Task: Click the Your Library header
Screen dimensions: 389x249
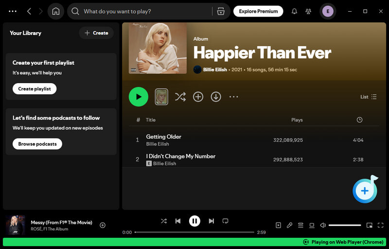Action: pos(26,33)
